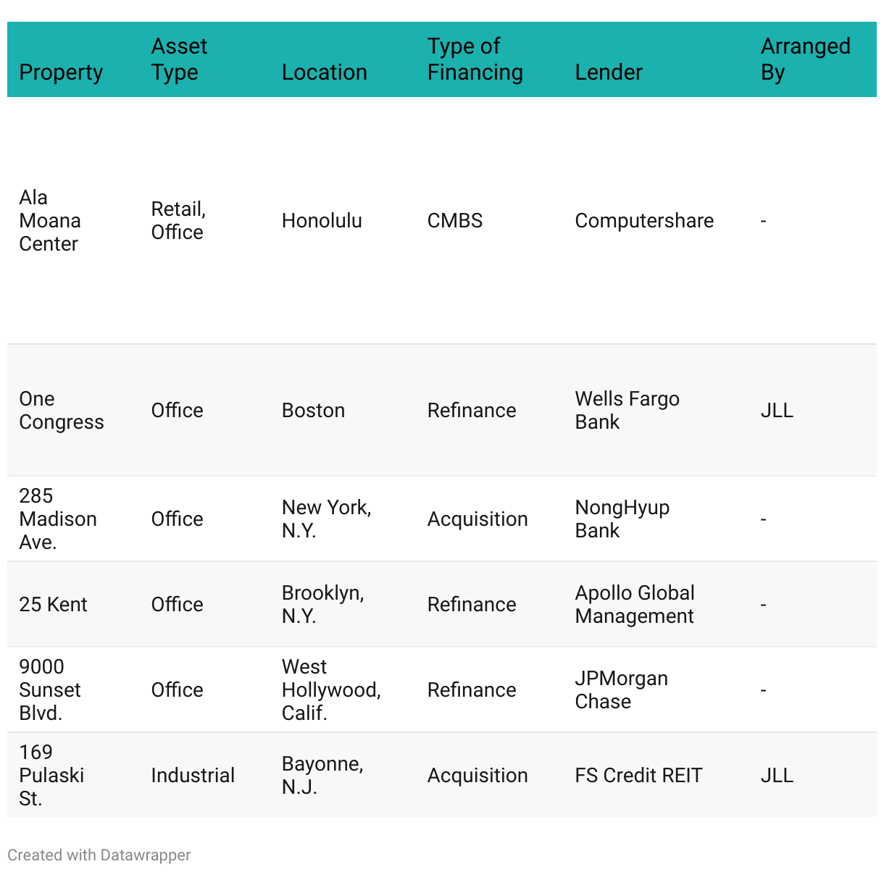Viewport: 884px width, 872px height.
Task: Click the Honolulu location cell
Action: (322, 221)
